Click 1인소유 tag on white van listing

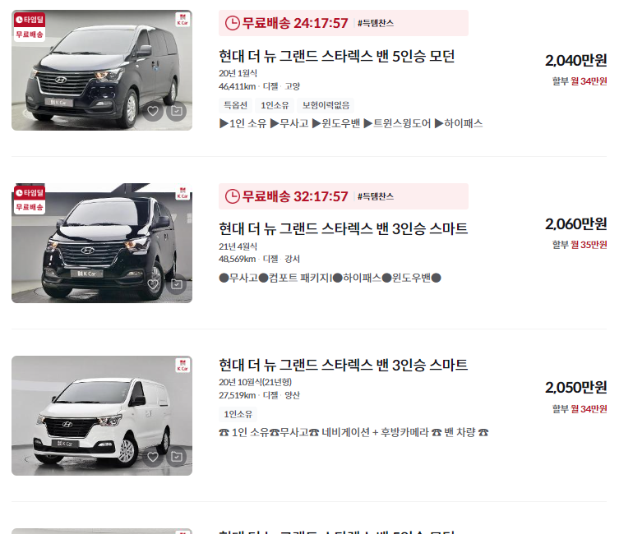[x=238, y=414]
